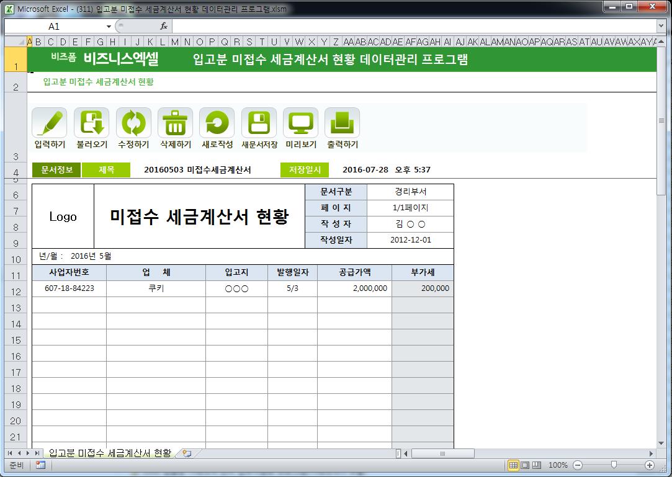
Task: Click the 새문서저장 floppy disk icon
Action: 259,123
